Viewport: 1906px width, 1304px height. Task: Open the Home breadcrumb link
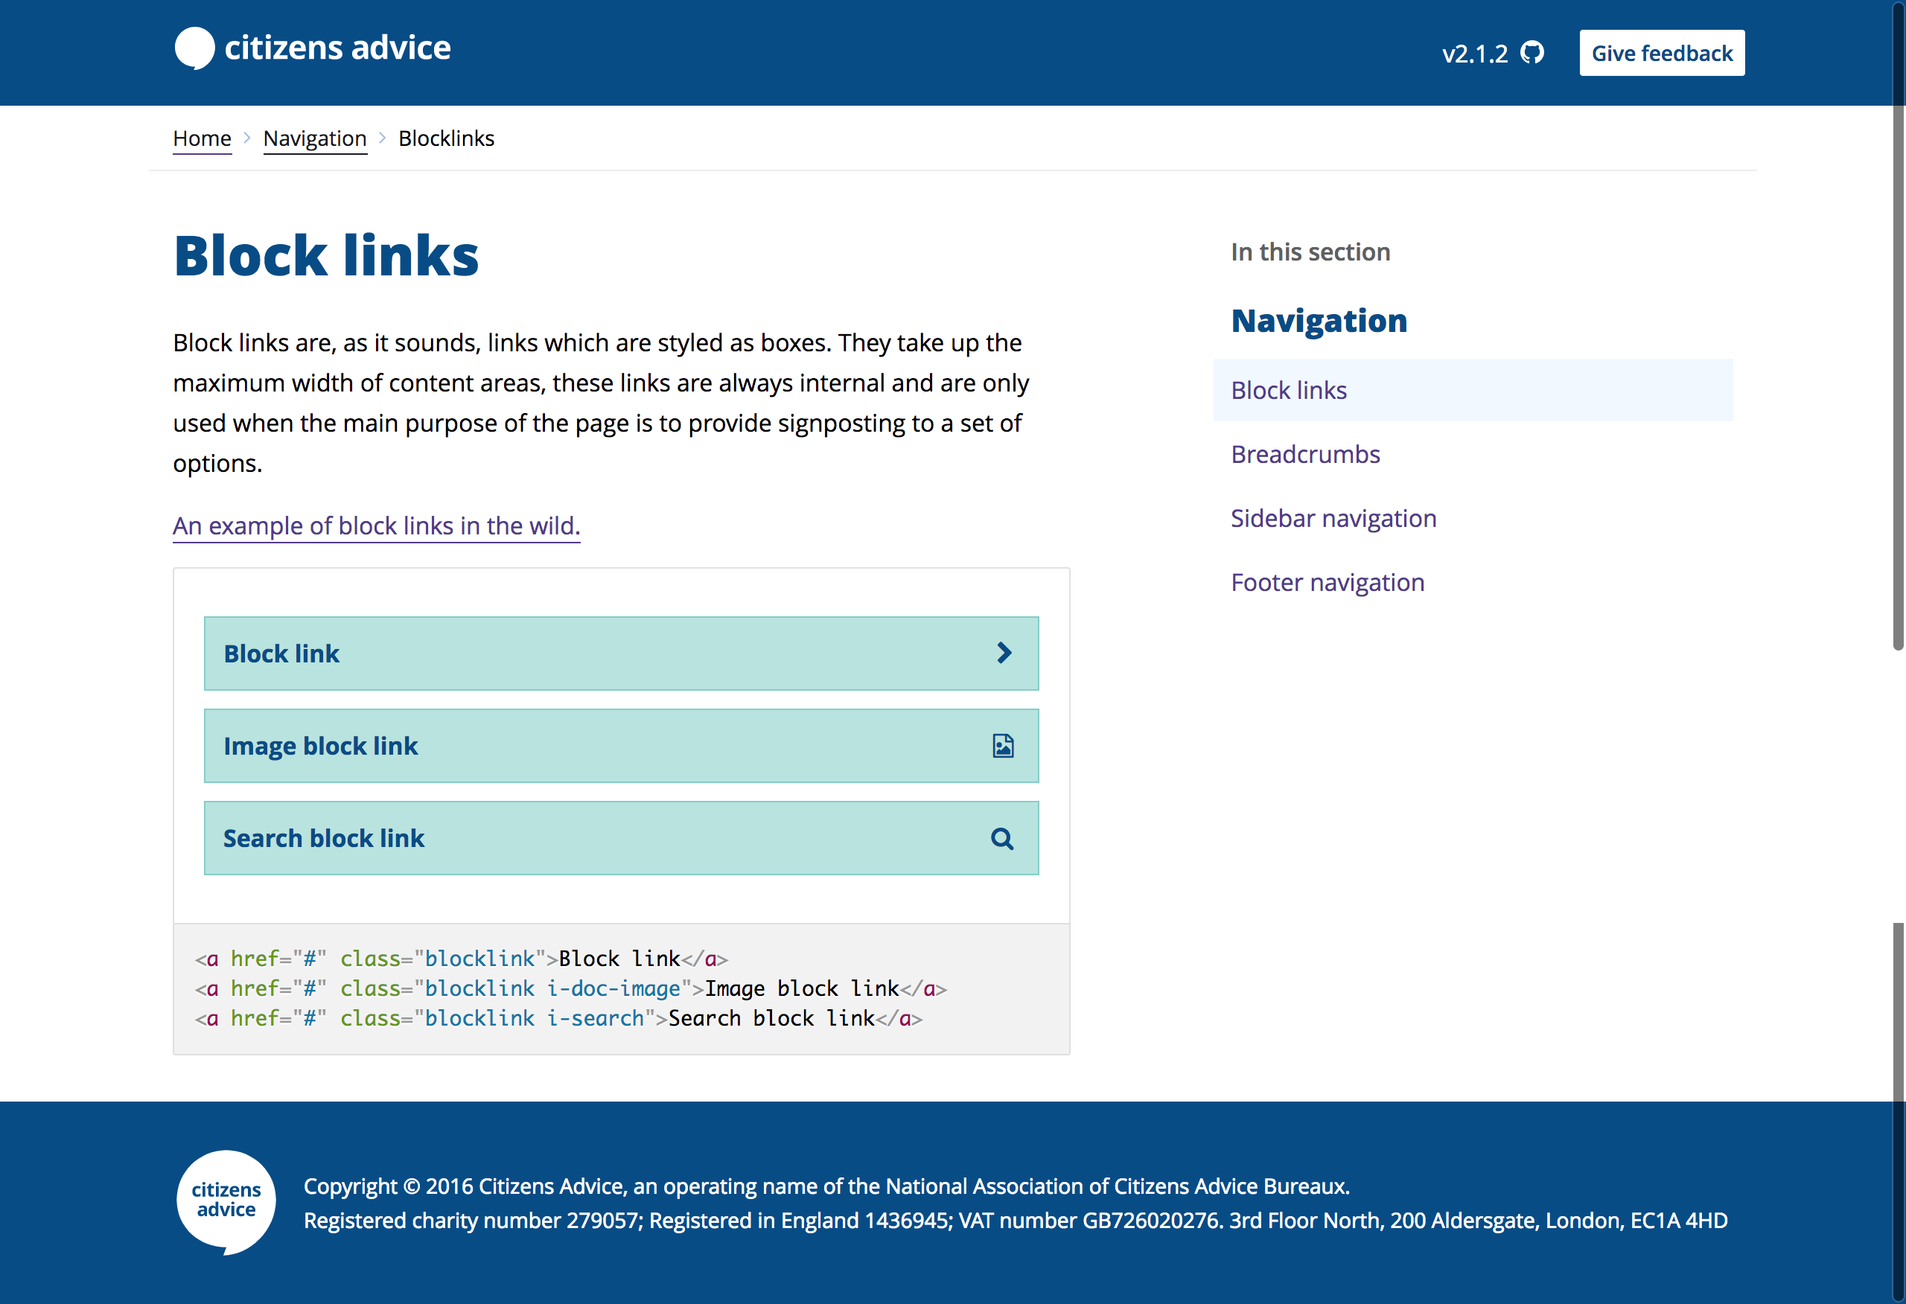point(202,138)
